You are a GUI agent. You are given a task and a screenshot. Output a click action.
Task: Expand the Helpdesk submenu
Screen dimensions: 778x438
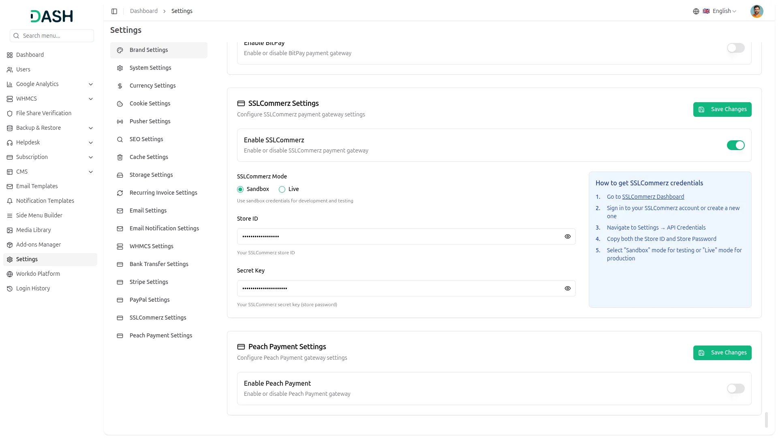(91, 143)
